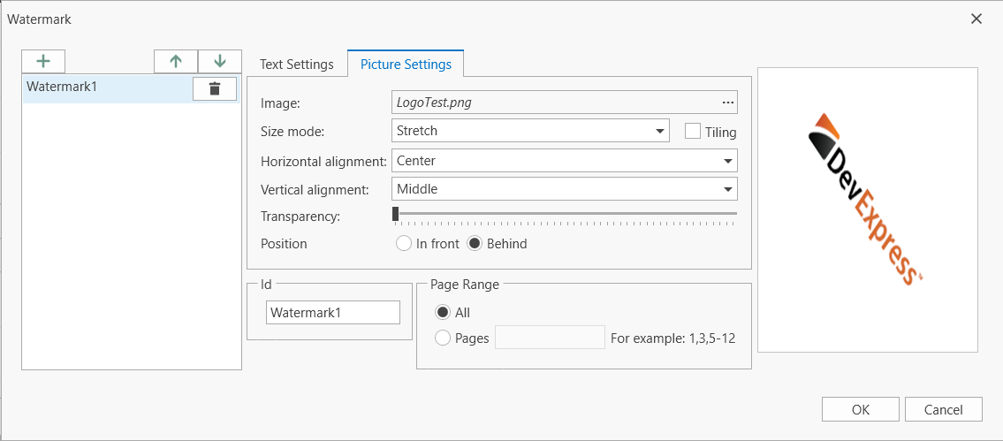
Task: Choose All in Page Range
Action: pyautogui.click(x=442, y=313)
